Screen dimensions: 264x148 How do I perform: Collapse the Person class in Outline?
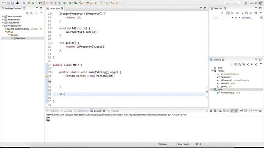click(212, 71)
